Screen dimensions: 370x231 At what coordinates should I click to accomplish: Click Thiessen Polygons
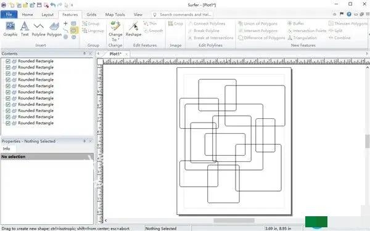[x=348, y=23]
